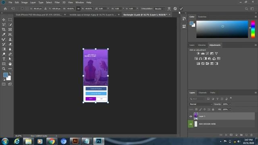Add a Levels adjustment
The height and width of the screenshot is (145, 258).
(x=203, y=54)
